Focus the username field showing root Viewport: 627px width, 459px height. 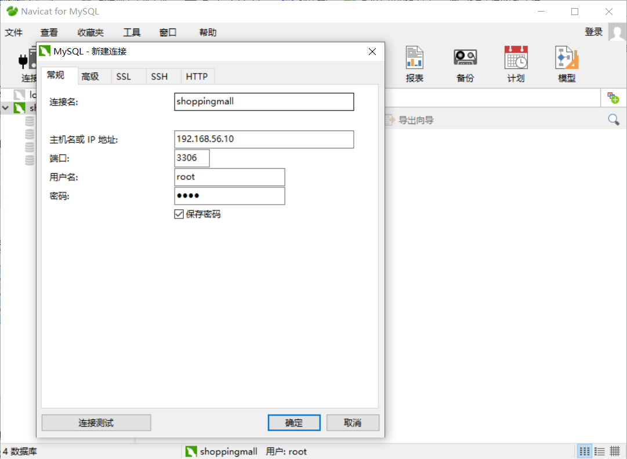[x=230, y=177]
